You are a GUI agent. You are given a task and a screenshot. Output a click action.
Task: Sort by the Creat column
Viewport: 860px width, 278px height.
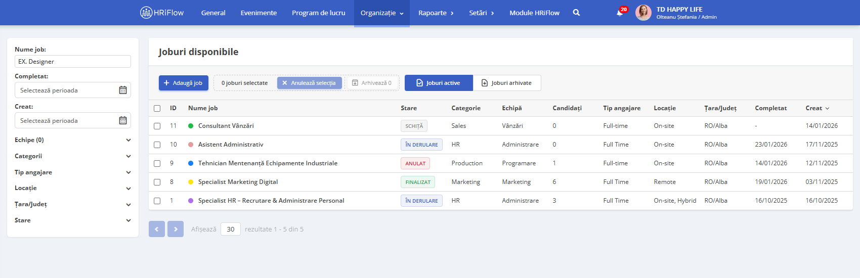(x=818, y=108)
